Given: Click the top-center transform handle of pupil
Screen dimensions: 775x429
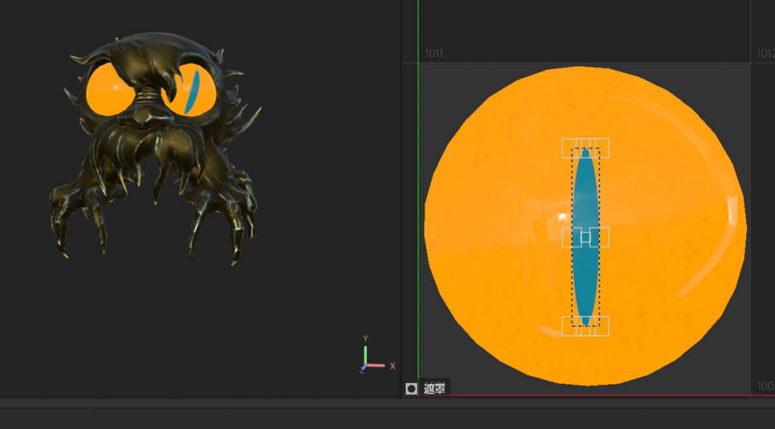Looking at the screenshot, I should 586,148.
